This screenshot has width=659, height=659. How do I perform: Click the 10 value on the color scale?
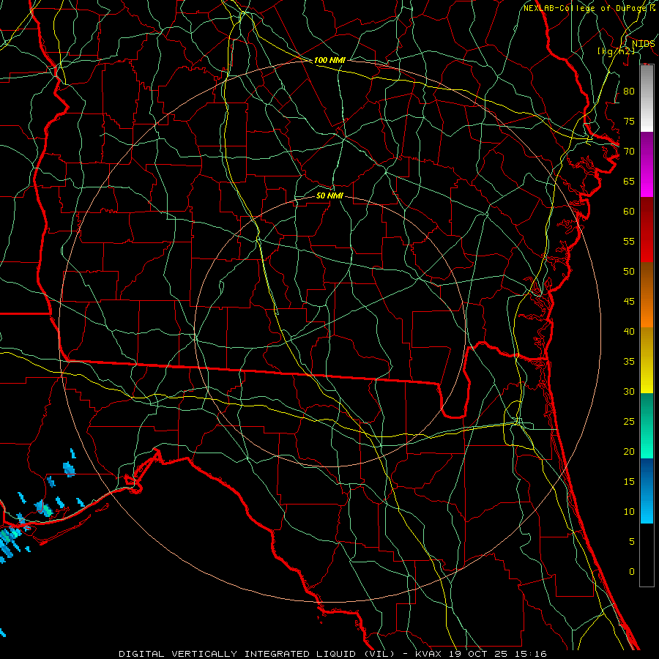tap(629, 512)
